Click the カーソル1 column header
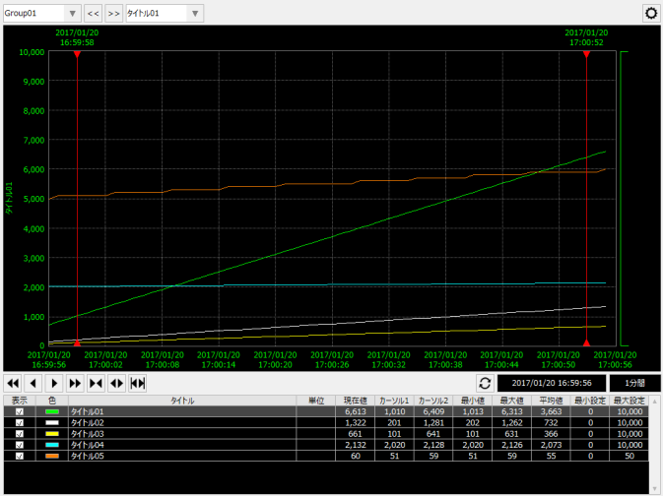 pyautogui.click(x=394, y=401)
